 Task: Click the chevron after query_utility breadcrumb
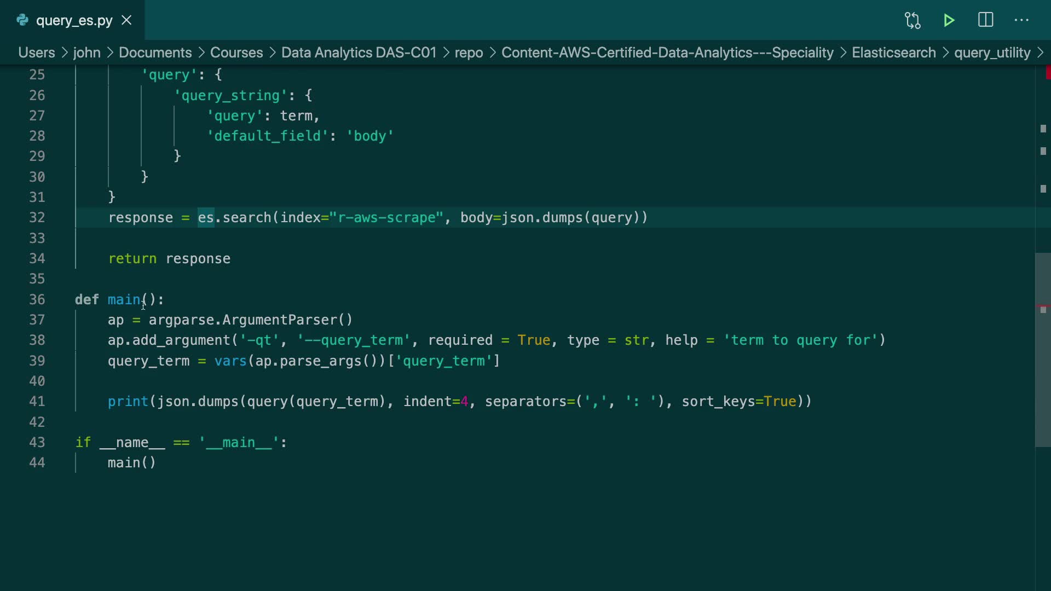coord(1041,53)
